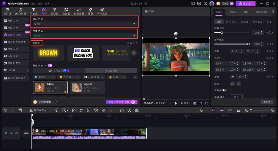The width and height of the screenshot is (278, 151).
Task: Play the video in the player
Action: [x=176, y=103]
